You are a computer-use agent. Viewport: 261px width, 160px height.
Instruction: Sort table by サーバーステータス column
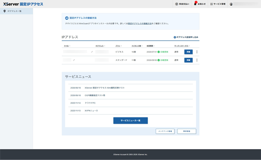click(x=182, y=46)
